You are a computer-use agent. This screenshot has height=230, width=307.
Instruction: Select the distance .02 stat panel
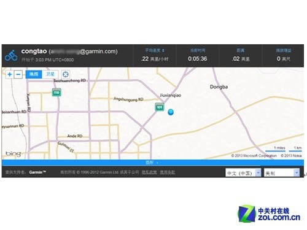[x=241, y=56]
